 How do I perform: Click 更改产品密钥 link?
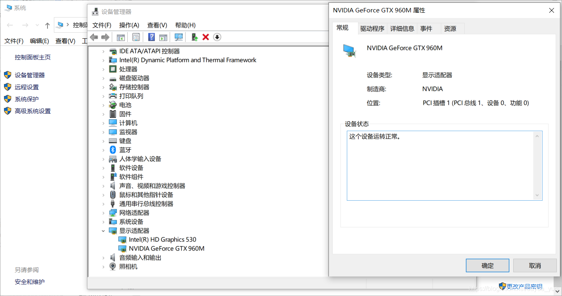[x=524, y=286]
